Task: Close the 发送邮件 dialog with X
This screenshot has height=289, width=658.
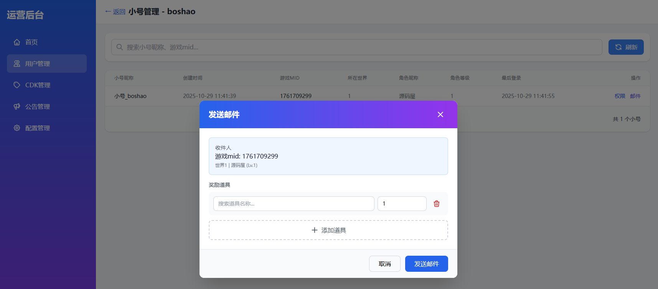Action: (x=440, y=114)
